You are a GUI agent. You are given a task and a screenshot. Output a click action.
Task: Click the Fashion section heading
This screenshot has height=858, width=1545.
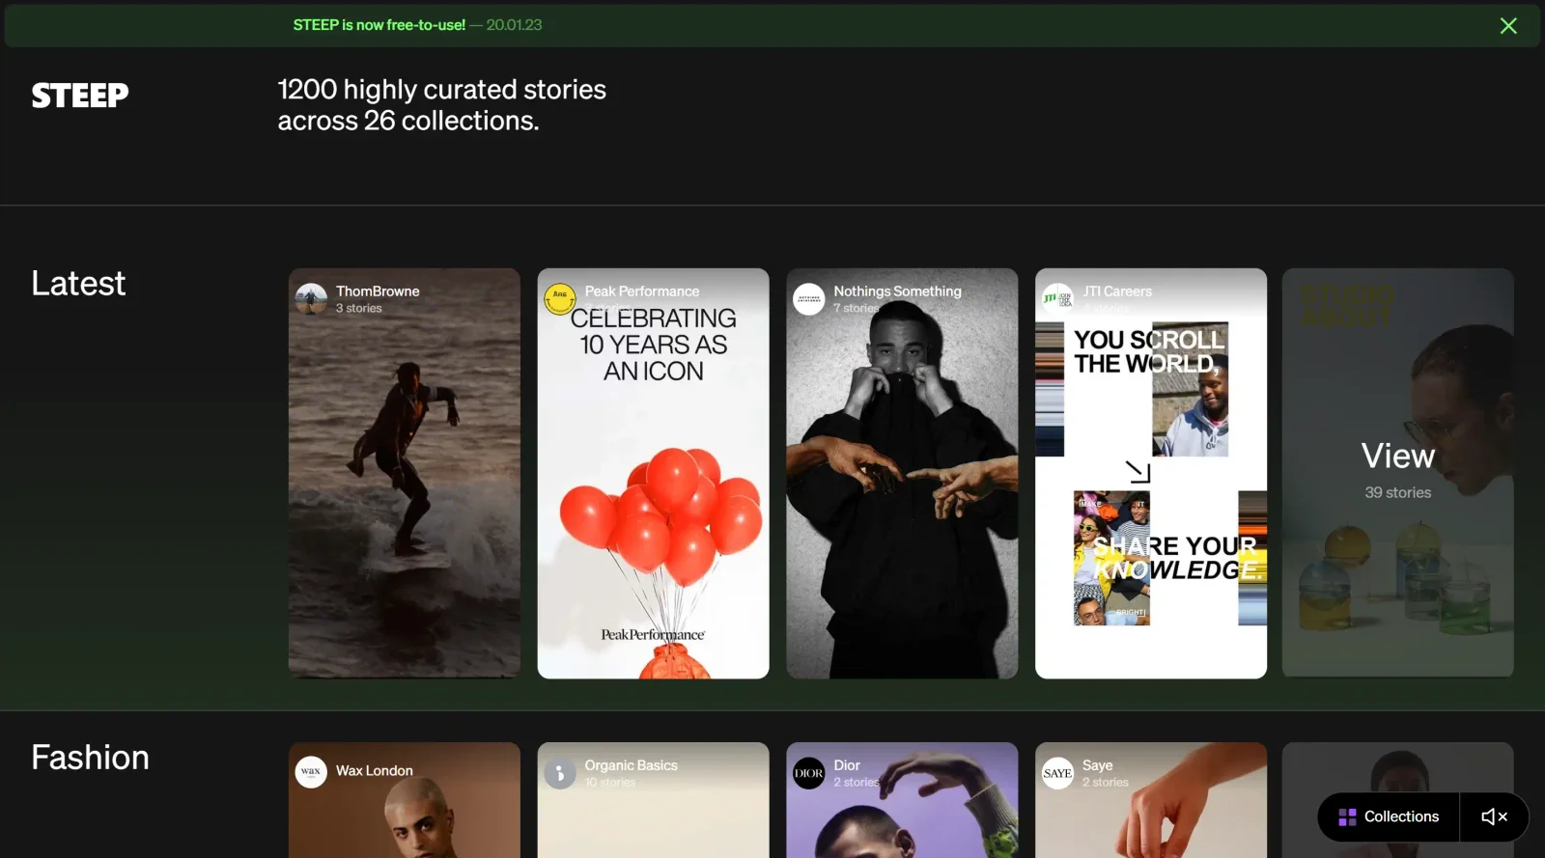click(x=90, y=758)
